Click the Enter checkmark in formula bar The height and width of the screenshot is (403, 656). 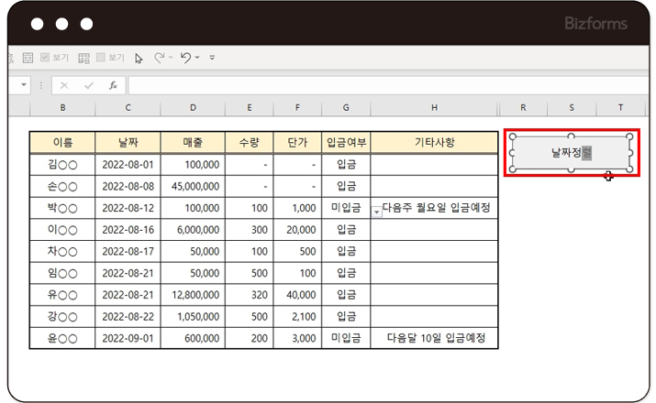tap(89, 85)
